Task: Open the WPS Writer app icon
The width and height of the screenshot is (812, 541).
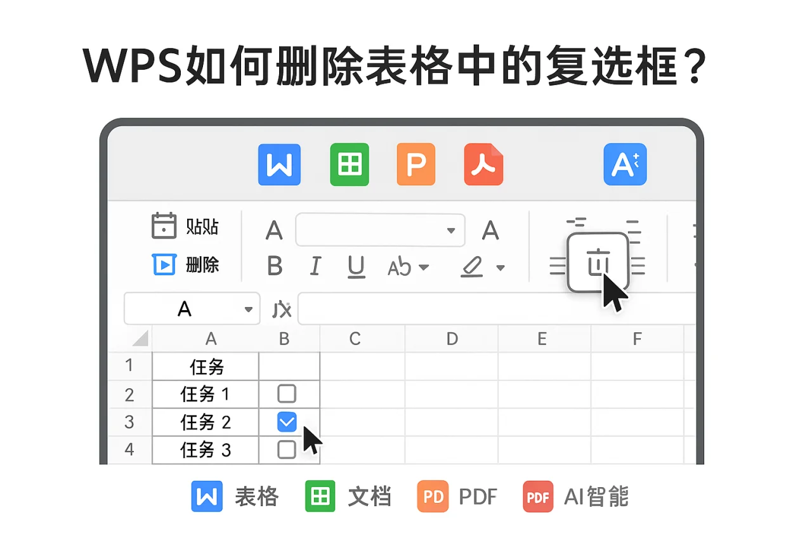Action: pyautogui.click(x=278, y=164)
